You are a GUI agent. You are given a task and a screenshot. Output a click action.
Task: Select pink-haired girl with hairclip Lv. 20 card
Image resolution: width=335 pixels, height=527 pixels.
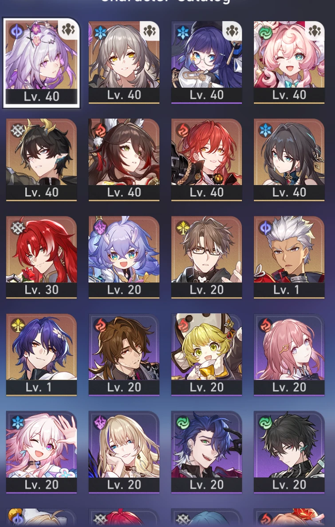tap(289, 355)
